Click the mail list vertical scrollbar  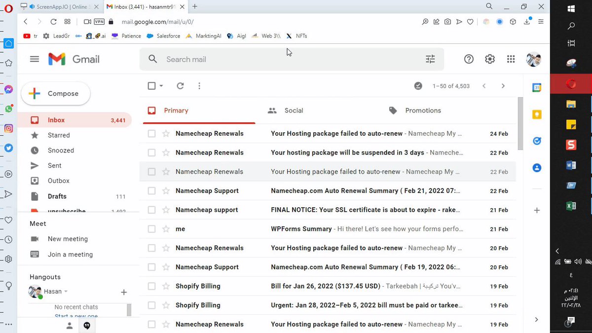[519, 123]
